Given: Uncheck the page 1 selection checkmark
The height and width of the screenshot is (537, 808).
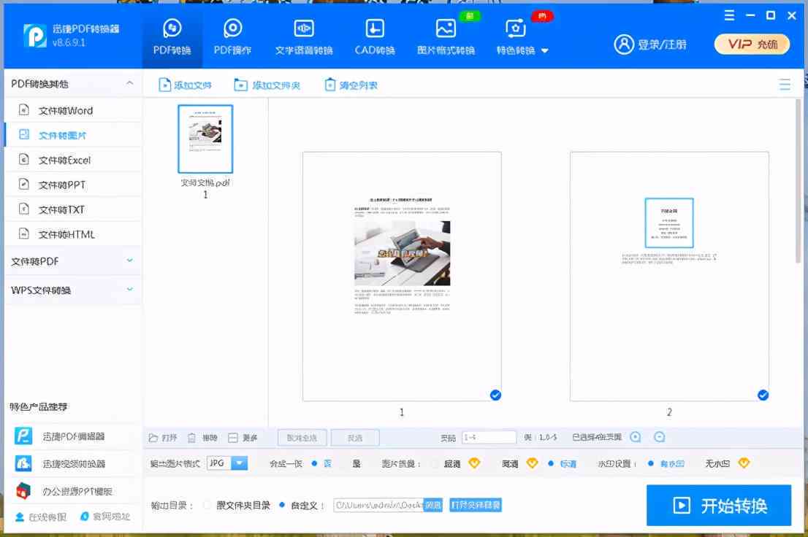Looking at the screenshot, I should 495,395.
